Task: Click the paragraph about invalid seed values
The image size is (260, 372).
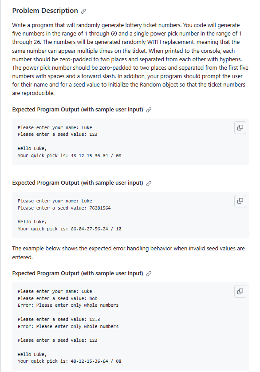Action: pos(129,253)
